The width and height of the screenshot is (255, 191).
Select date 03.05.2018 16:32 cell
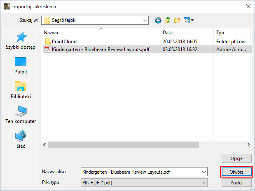[180, 50]
